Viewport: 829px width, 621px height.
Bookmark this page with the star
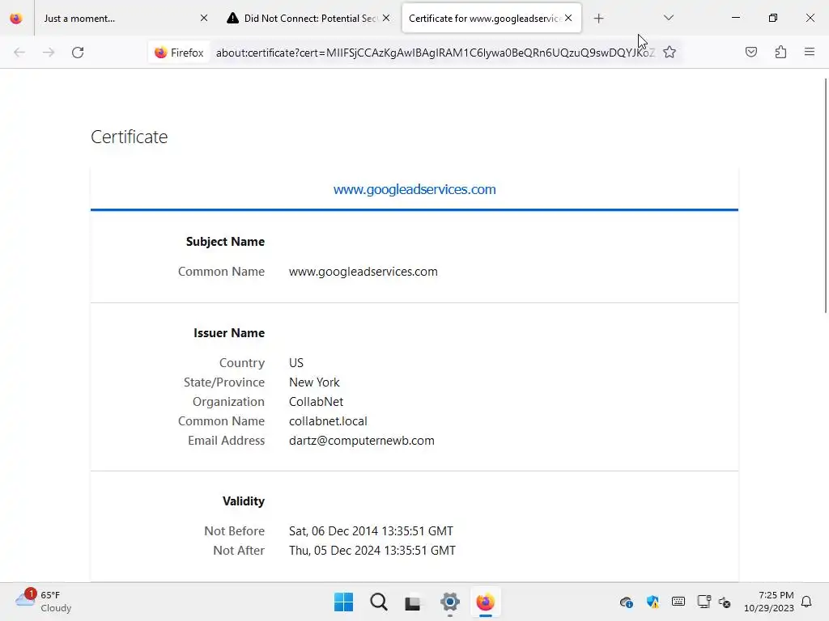pyautogui.click(x=670, y=53)
